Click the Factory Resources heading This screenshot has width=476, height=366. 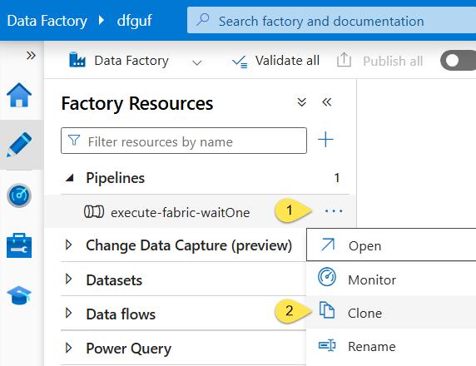(x=137, y=103)
